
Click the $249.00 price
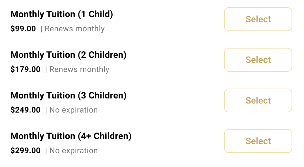pyautogui.click(x=25, y=110)
